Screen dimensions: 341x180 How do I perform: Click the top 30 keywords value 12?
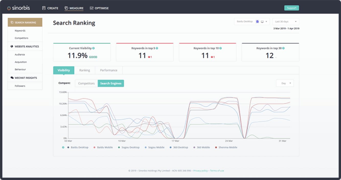(269, 56)
